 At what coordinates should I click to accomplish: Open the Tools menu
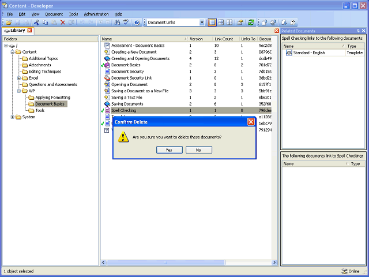(73, 14)
